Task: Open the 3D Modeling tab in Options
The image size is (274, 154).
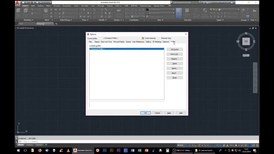Action: point(157,42)
